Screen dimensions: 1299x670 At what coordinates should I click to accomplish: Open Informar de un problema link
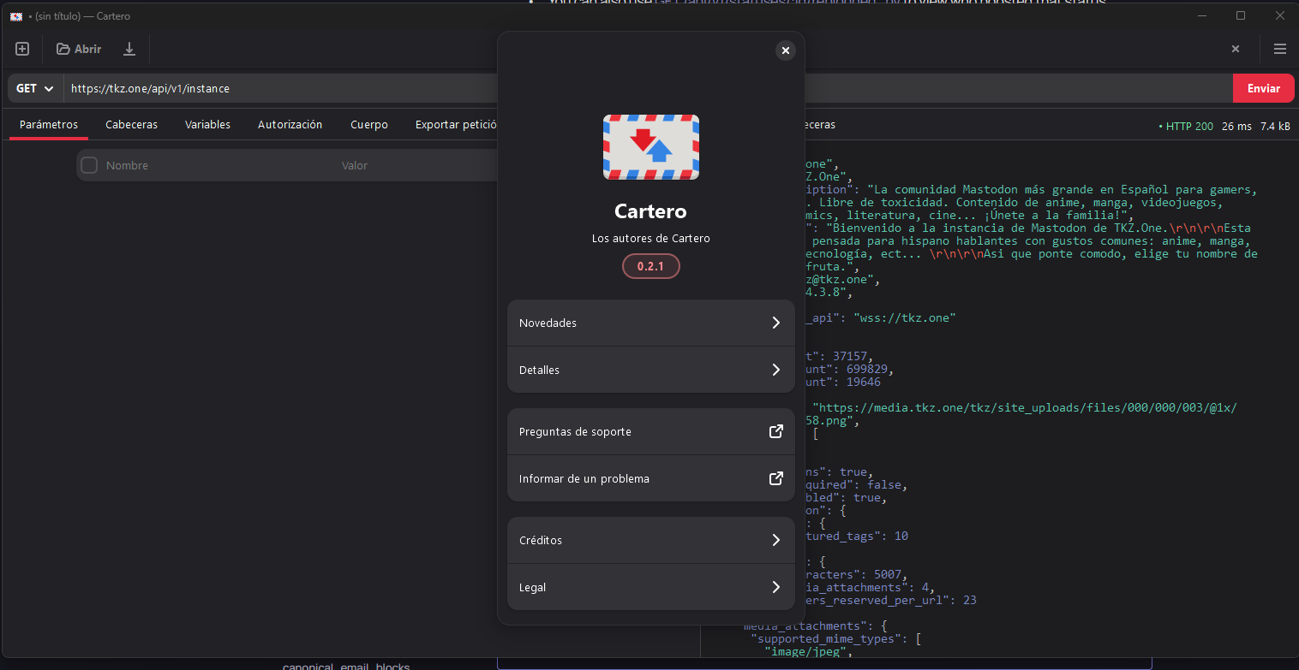tap(651, 478)
